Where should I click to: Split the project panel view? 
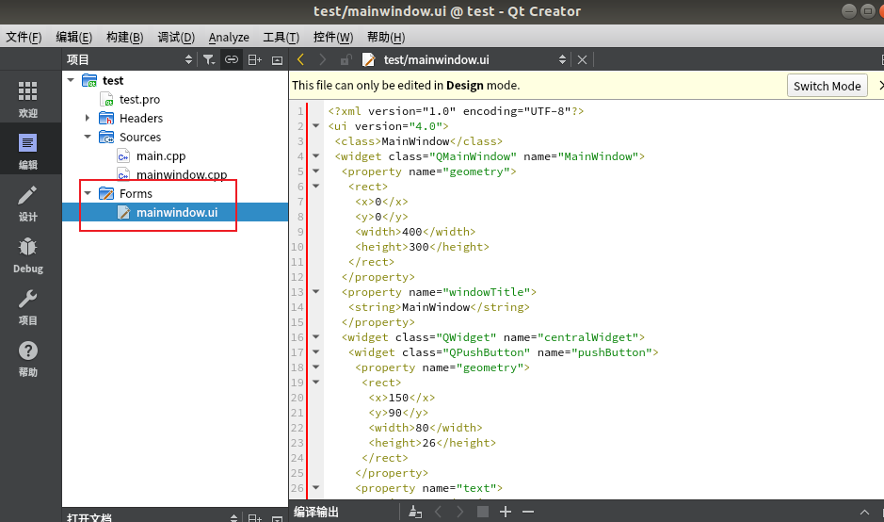point(255,59)
